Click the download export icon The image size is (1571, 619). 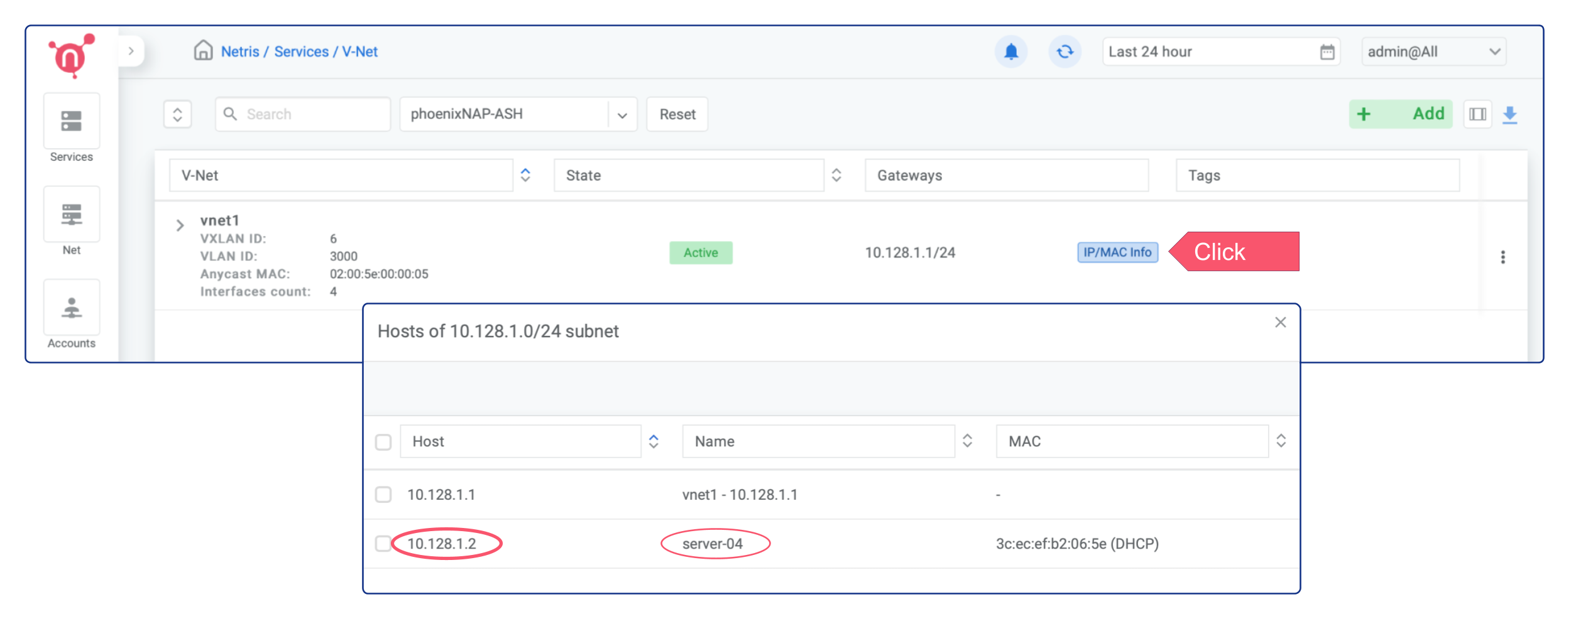coord(1509,114)
